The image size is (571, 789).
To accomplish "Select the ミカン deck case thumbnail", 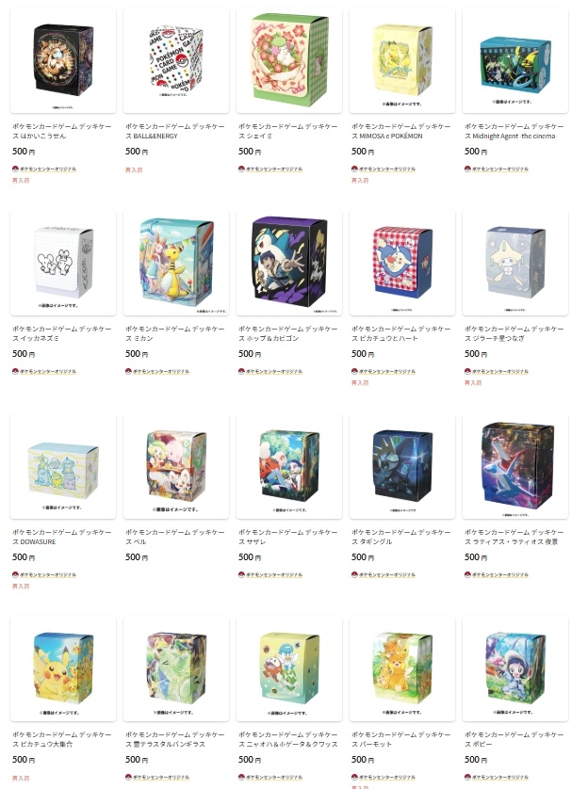I will pyautogui.click(x=176, y=264).
